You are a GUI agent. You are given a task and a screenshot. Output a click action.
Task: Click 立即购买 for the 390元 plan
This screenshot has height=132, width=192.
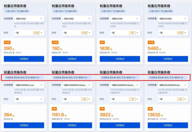click(24, 59)
